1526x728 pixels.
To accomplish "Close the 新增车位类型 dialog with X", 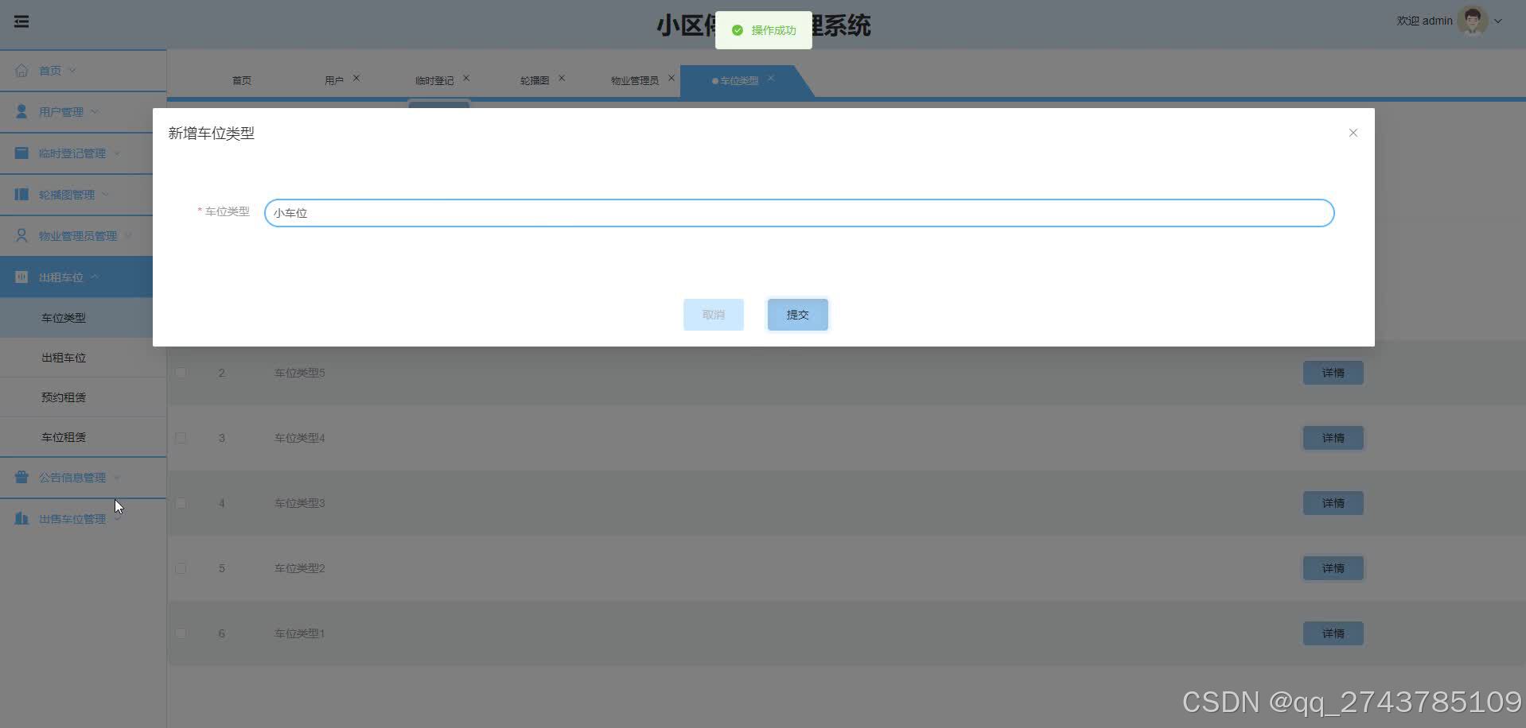I will click(1353, 133).
